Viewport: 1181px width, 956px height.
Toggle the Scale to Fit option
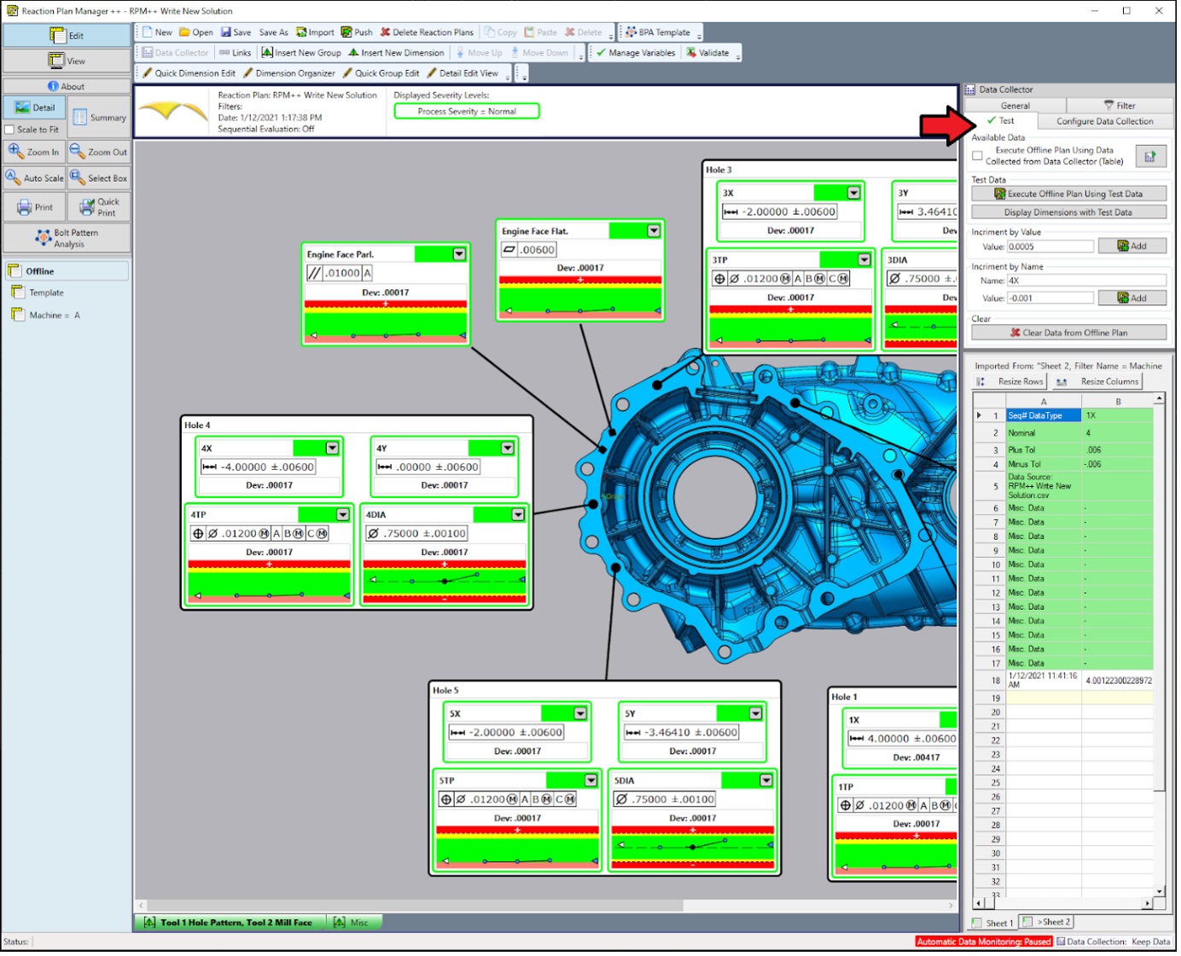click(10, 130)
